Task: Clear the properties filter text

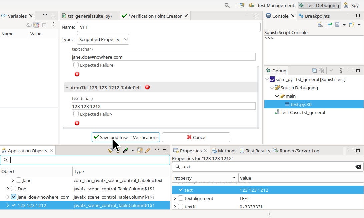Action: [358, 167]
